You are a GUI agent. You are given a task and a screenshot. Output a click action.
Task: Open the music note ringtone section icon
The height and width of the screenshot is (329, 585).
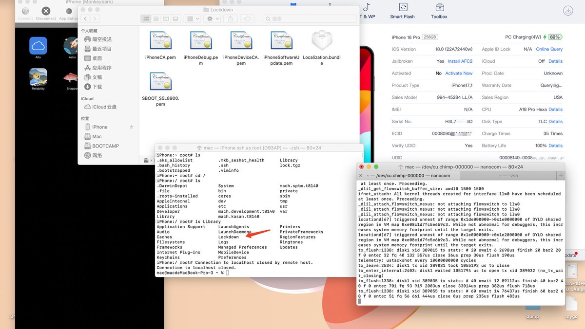367,7
